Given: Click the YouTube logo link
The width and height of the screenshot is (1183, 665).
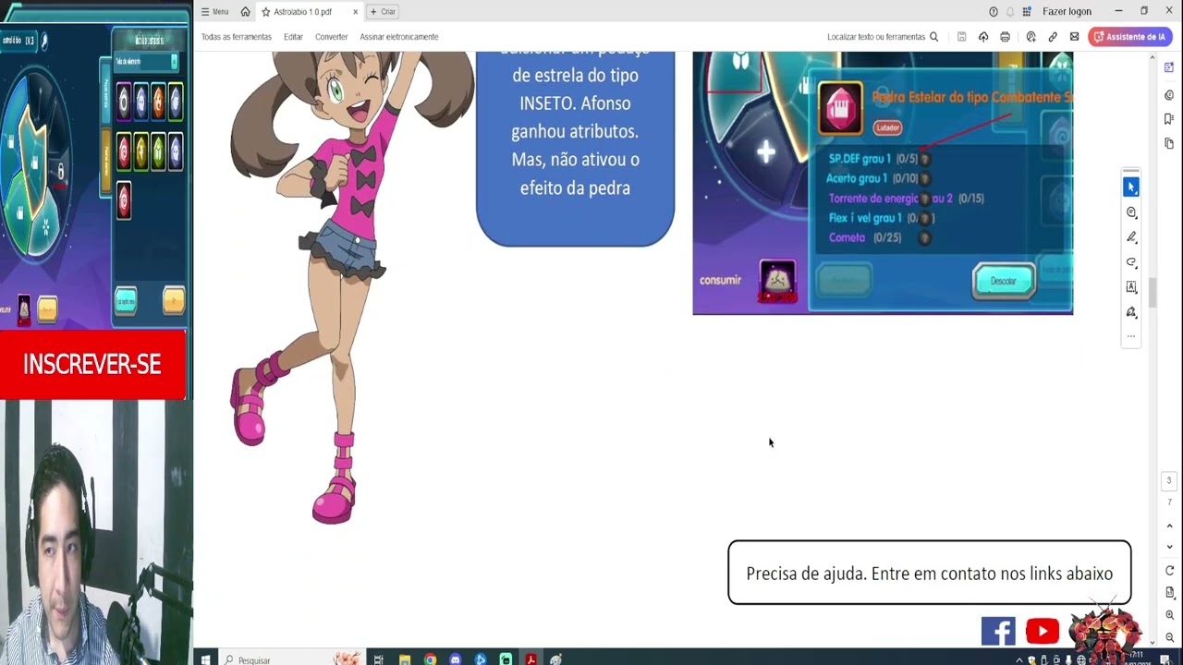Looking at the screenshot, I should (x=1042, y=631).
